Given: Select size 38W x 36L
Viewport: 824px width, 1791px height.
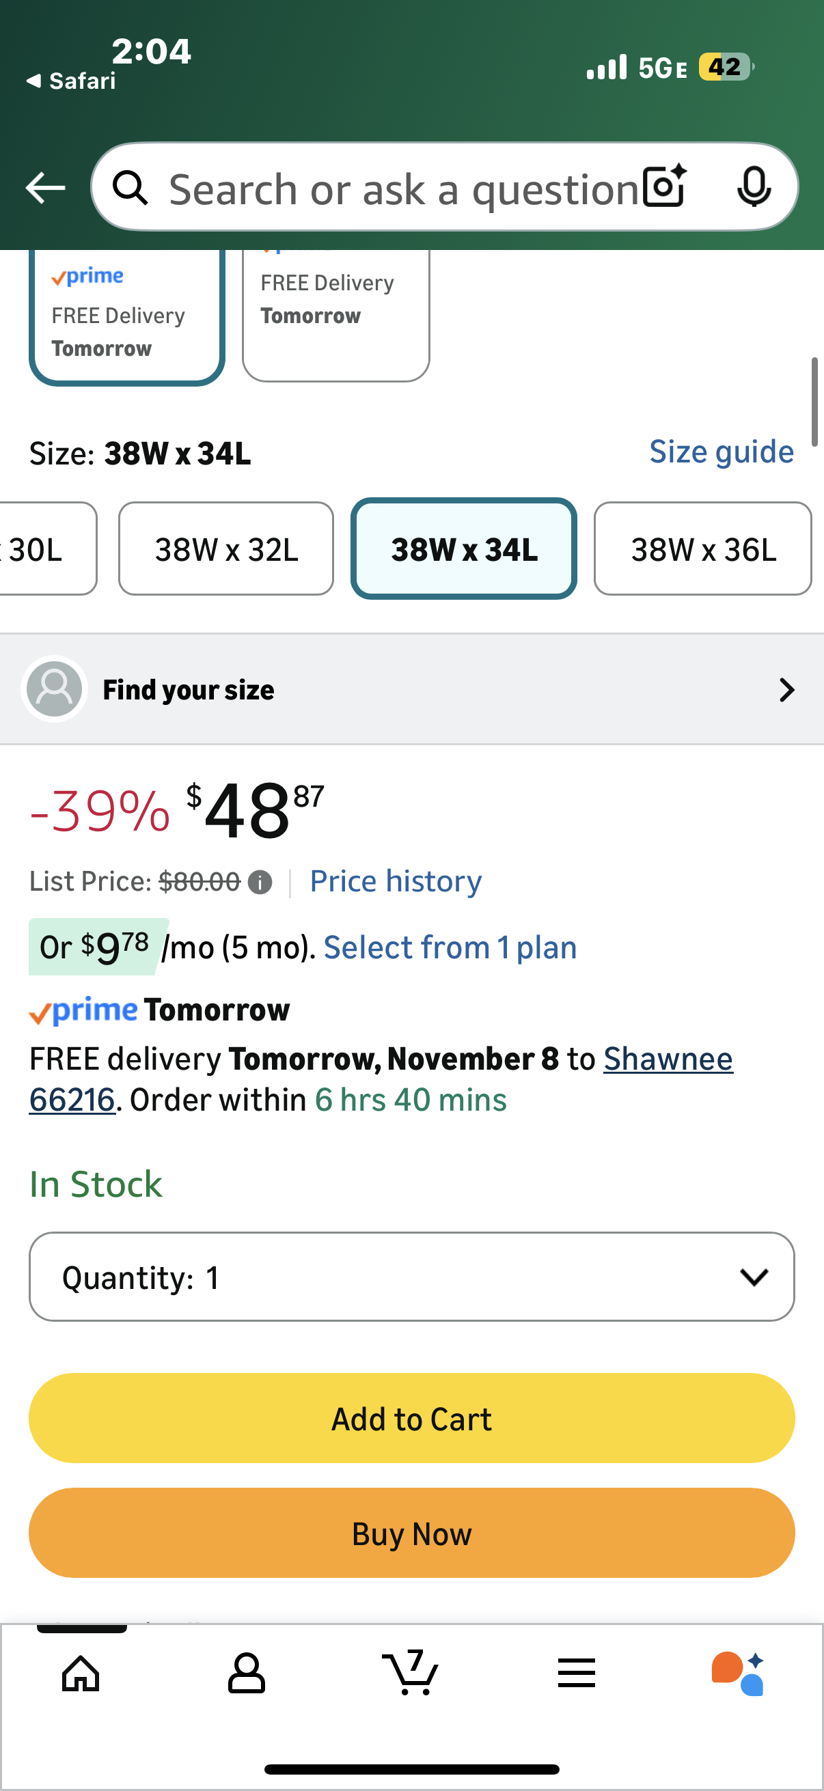Looking at the screenshot, I should click(702, 549).
